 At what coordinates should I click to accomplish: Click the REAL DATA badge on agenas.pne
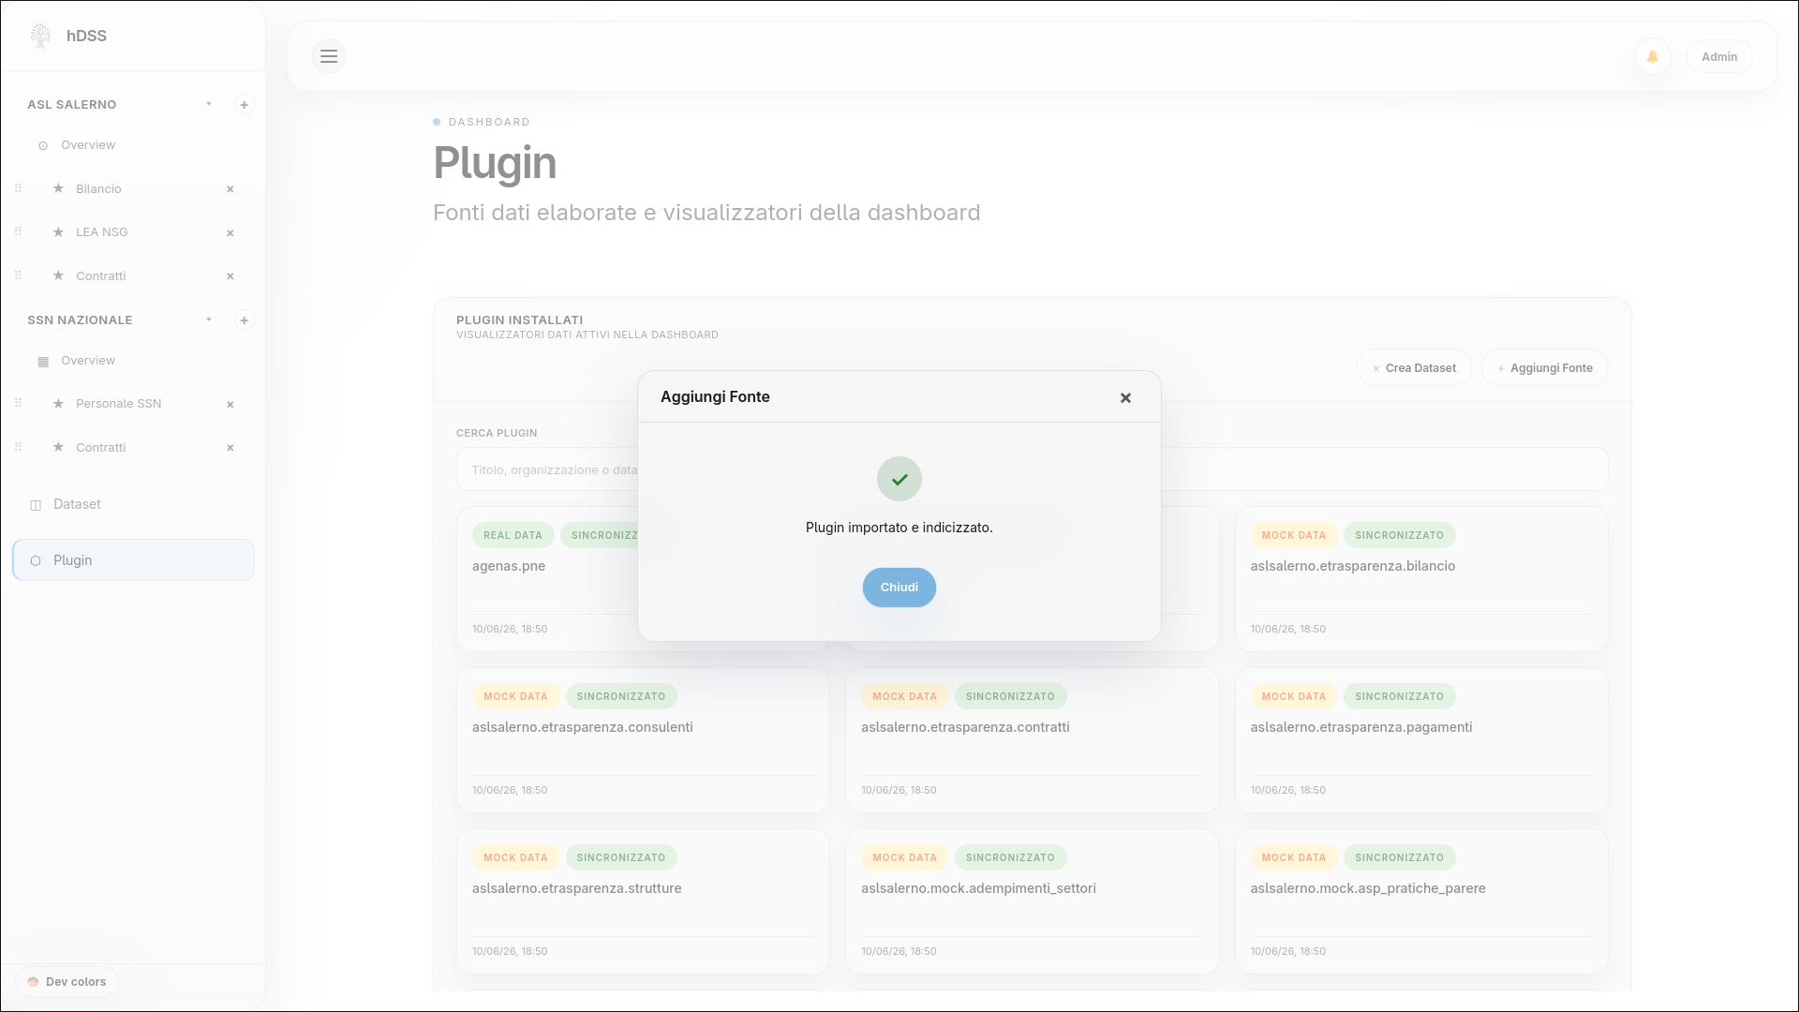click(513, 535)
